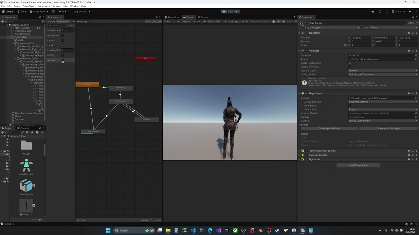Click object picker circle next to EveTPC controller

[416, 55]
